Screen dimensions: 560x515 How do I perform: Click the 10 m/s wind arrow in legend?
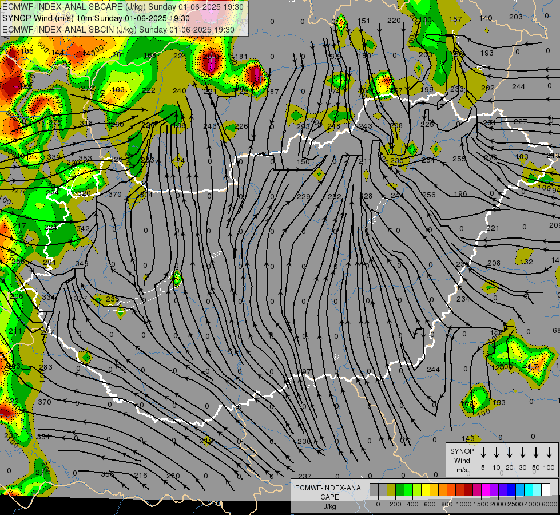(x=496, y=453)
